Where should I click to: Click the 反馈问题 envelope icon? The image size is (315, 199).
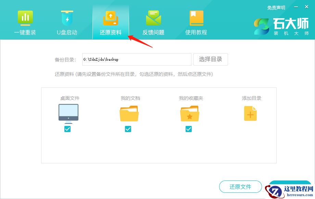click(153, 17)
